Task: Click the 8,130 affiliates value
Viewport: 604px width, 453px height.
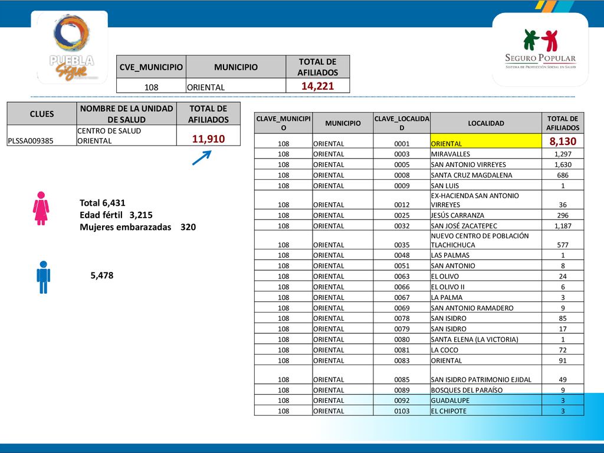Action: pyautogui.click(x=563, y=142)
